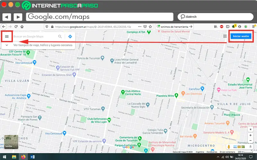Show hidden system tray icons
257x160 pixels.
coord(218,157)
